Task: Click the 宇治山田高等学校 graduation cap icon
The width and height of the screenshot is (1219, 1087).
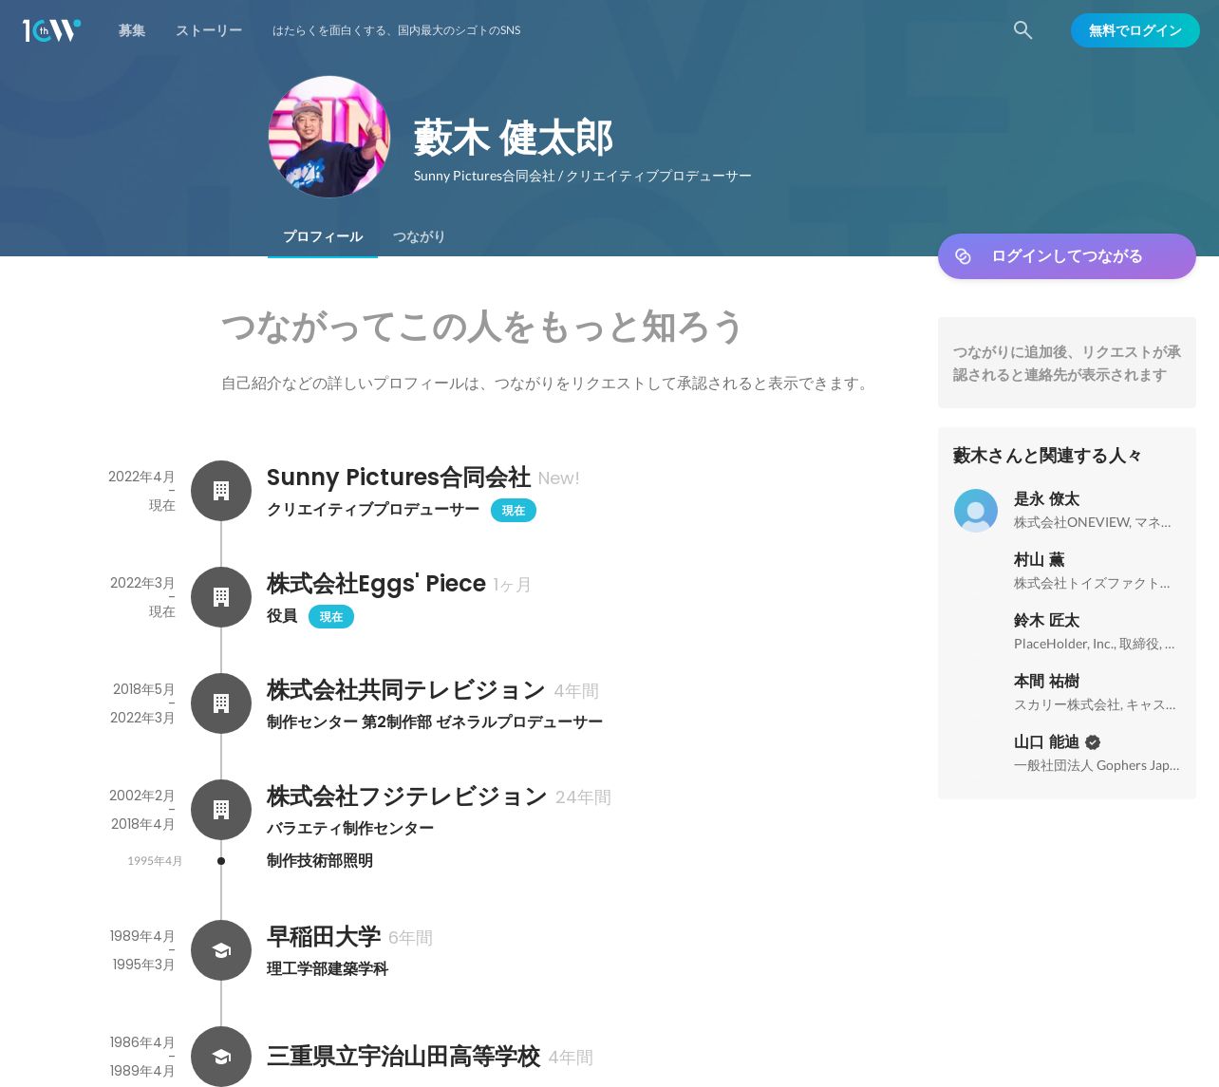Action: pyautogui.click(x=221, y=1057)
